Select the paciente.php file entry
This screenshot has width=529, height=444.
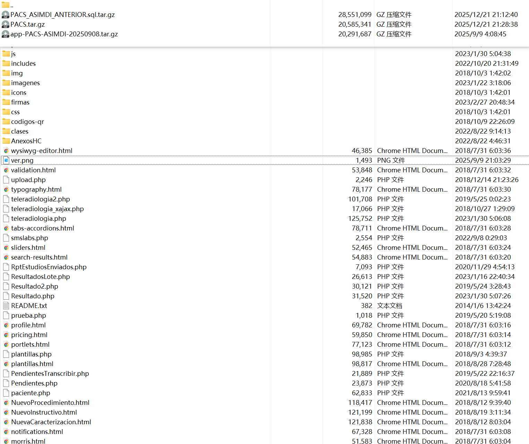coord(31,393)
